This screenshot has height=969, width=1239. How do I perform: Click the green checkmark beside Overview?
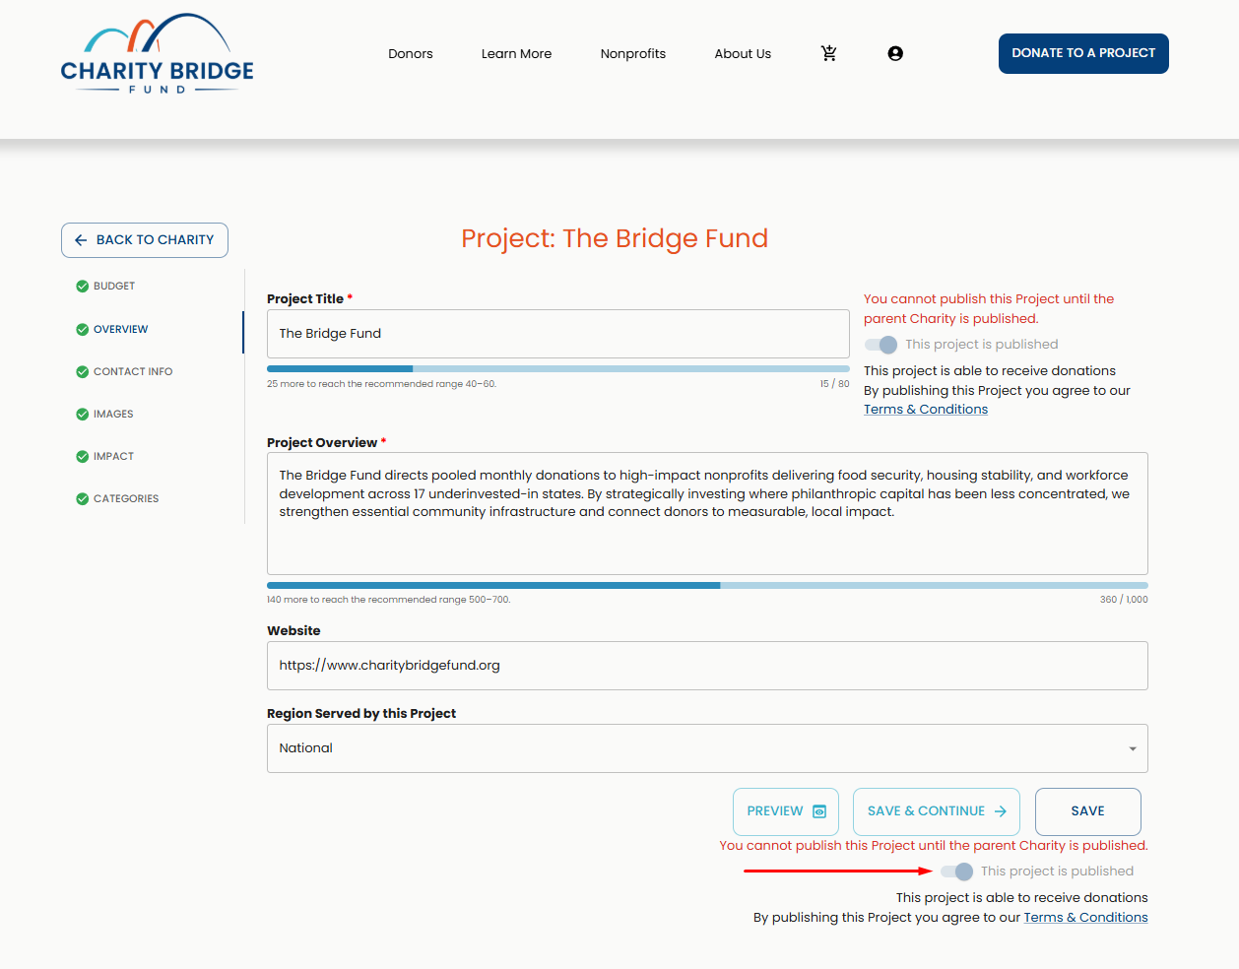coord(83,330)
